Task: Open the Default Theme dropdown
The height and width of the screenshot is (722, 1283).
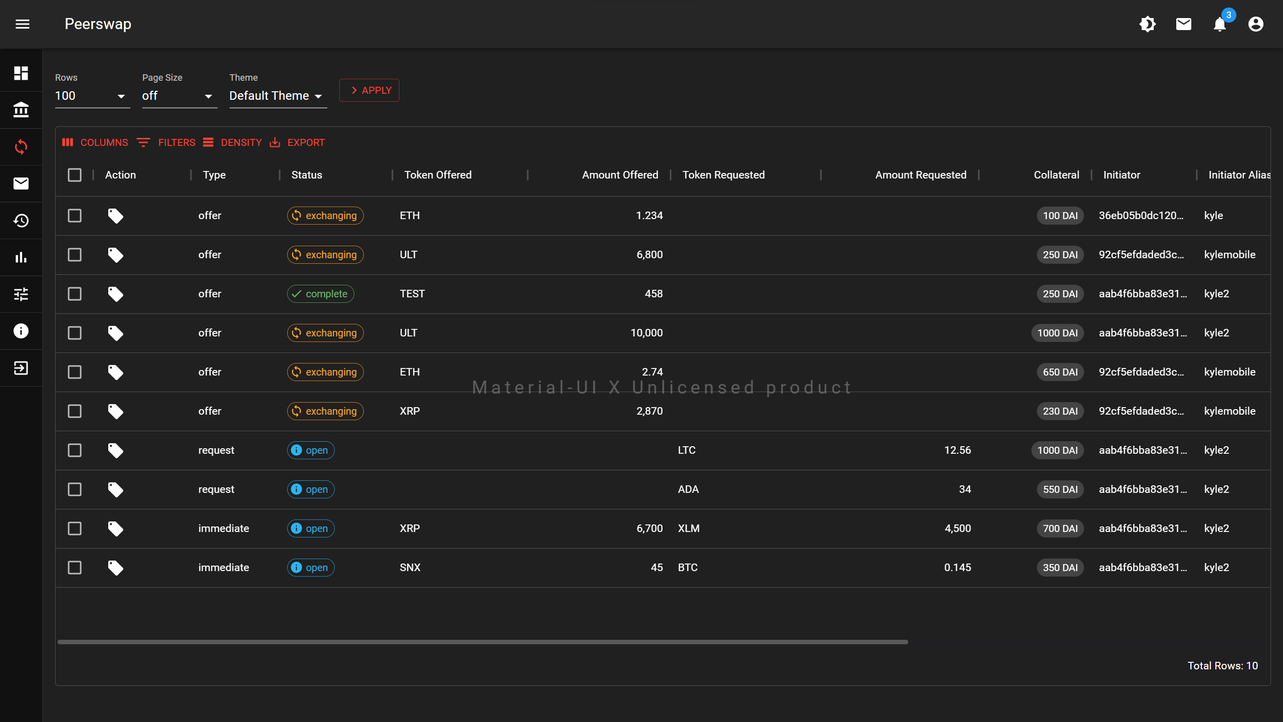Action: click(277, 96)
